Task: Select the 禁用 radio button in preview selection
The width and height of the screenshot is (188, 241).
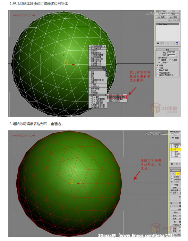Action: click(171, 192)
